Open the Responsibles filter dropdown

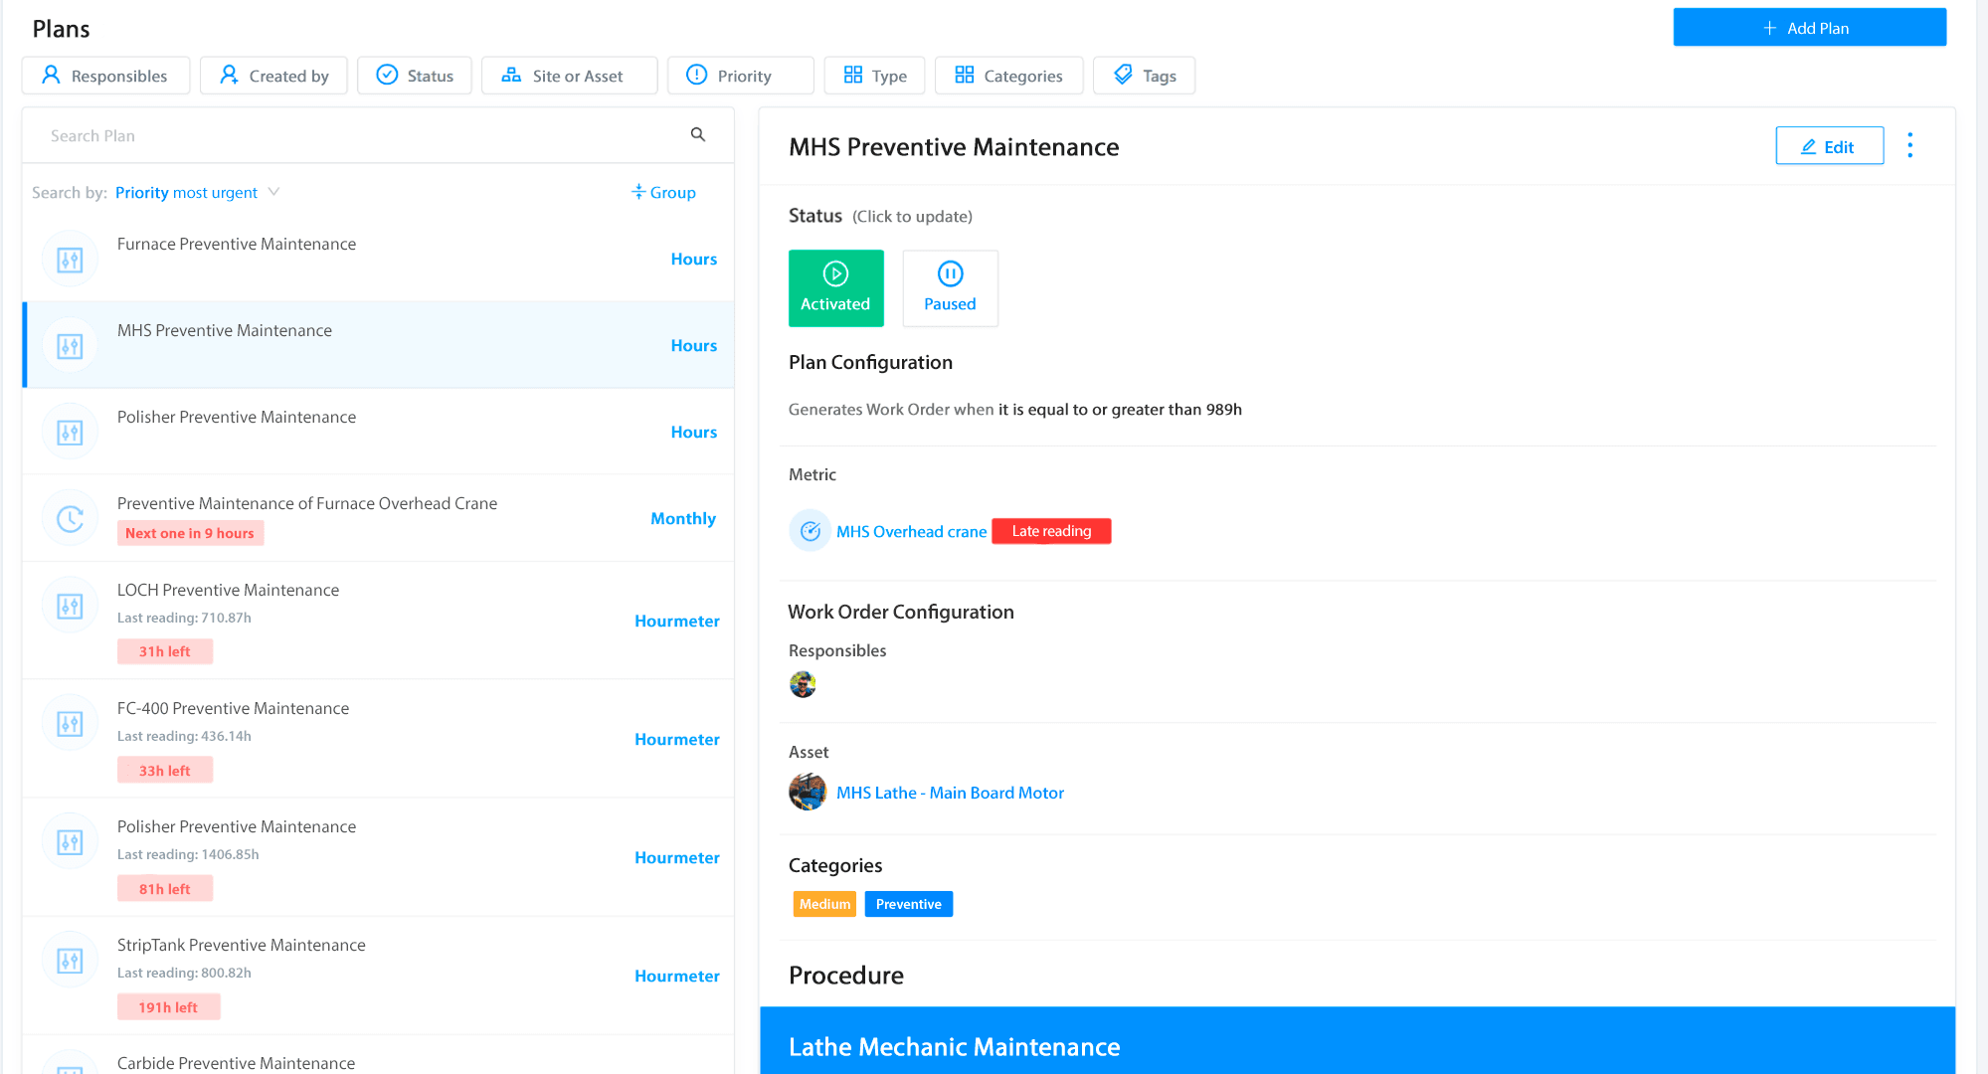pos(105,76)
